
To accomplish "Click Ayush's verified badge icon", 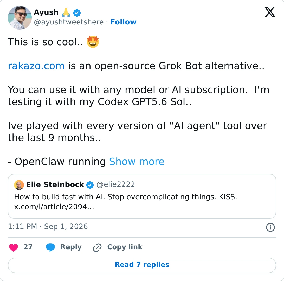I will 77,13.
